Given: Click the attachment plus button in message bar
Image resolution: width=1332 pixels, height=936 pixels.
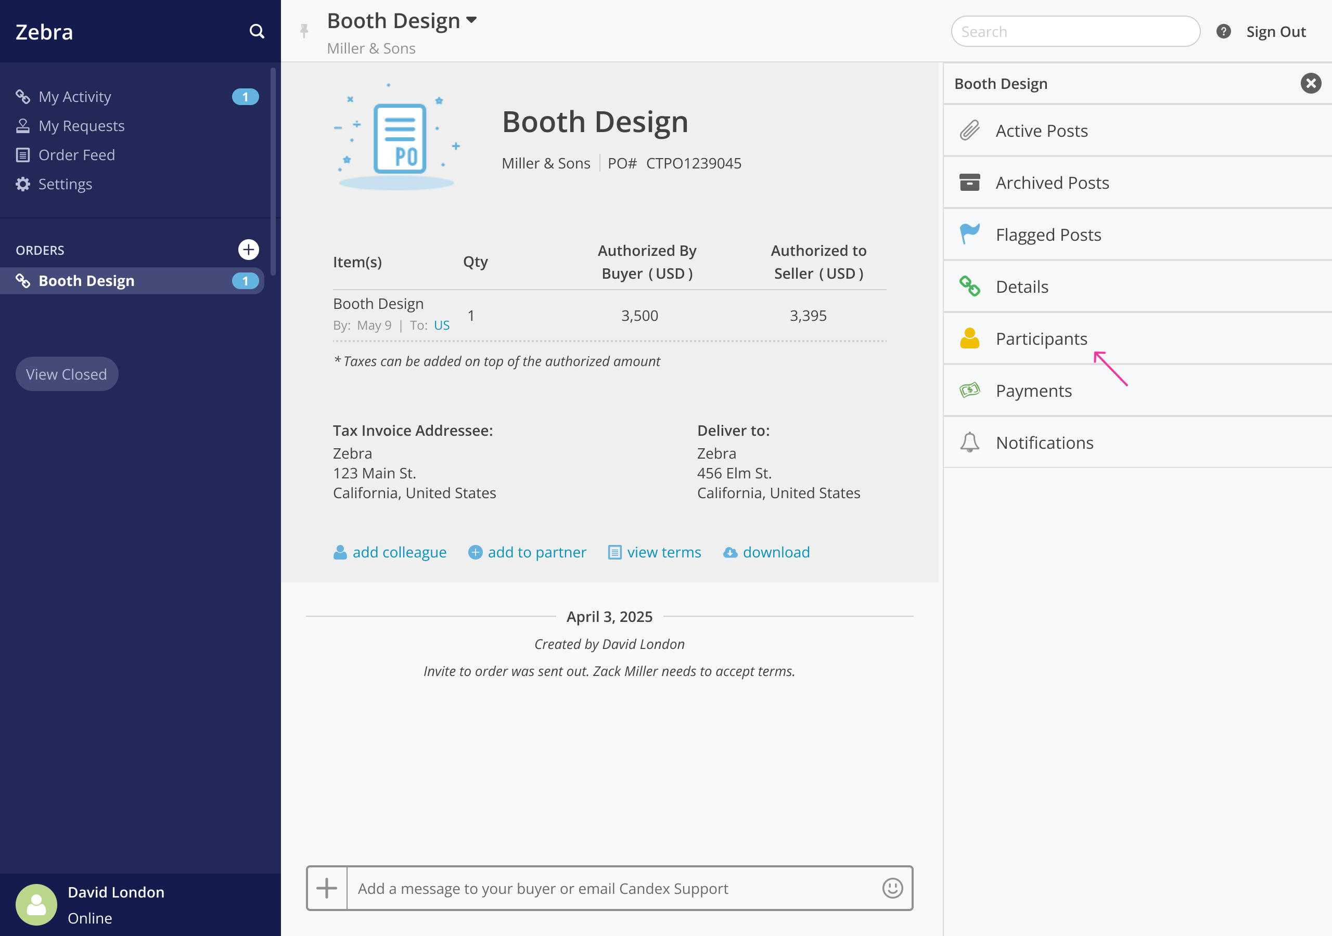Looking at the screenshot, I should pos(327,888).
